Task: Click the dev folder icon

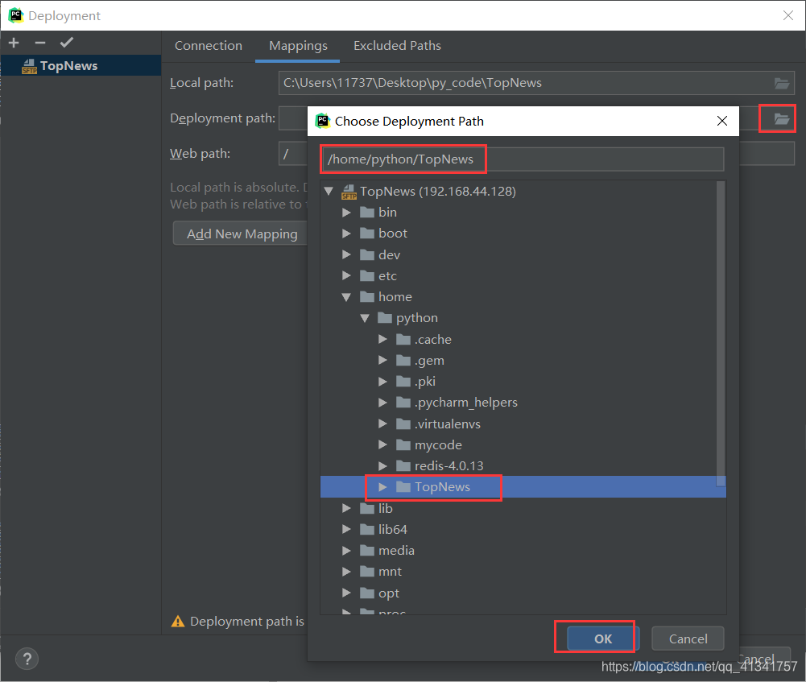Action: point(367,255)
